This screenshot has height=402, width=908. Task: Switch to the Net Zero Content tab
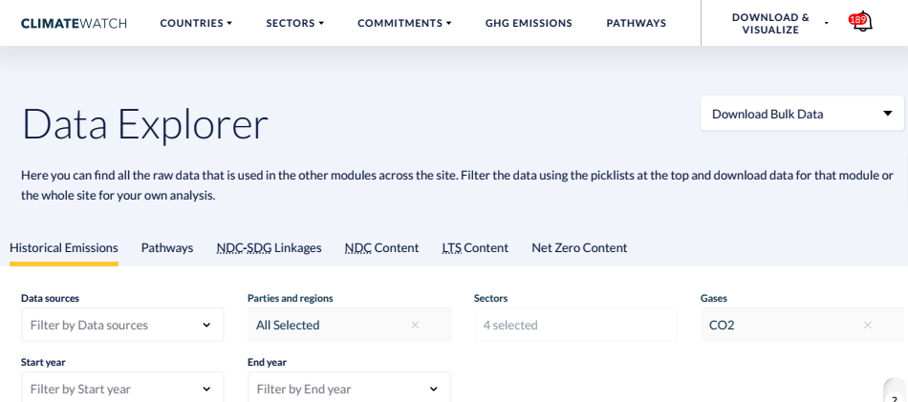tap(579, 247)
